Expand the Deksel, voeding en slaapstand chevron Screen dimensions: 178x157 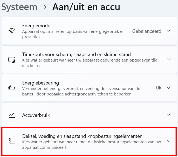(x=169, y=141)
